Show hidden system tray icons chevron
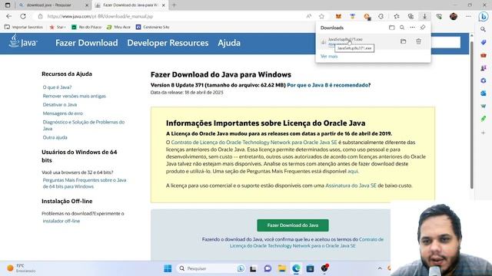 tap(380, 268)
